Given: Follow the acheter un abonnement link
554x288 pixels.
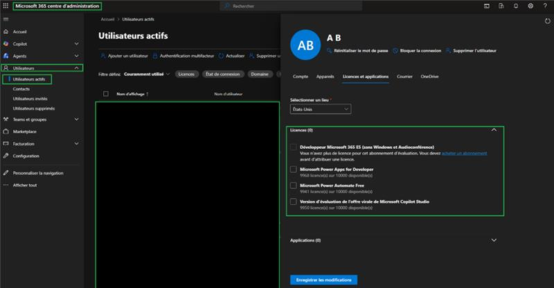Looking at the screenshot, I should pyautogui.click(x=464, y=154).
